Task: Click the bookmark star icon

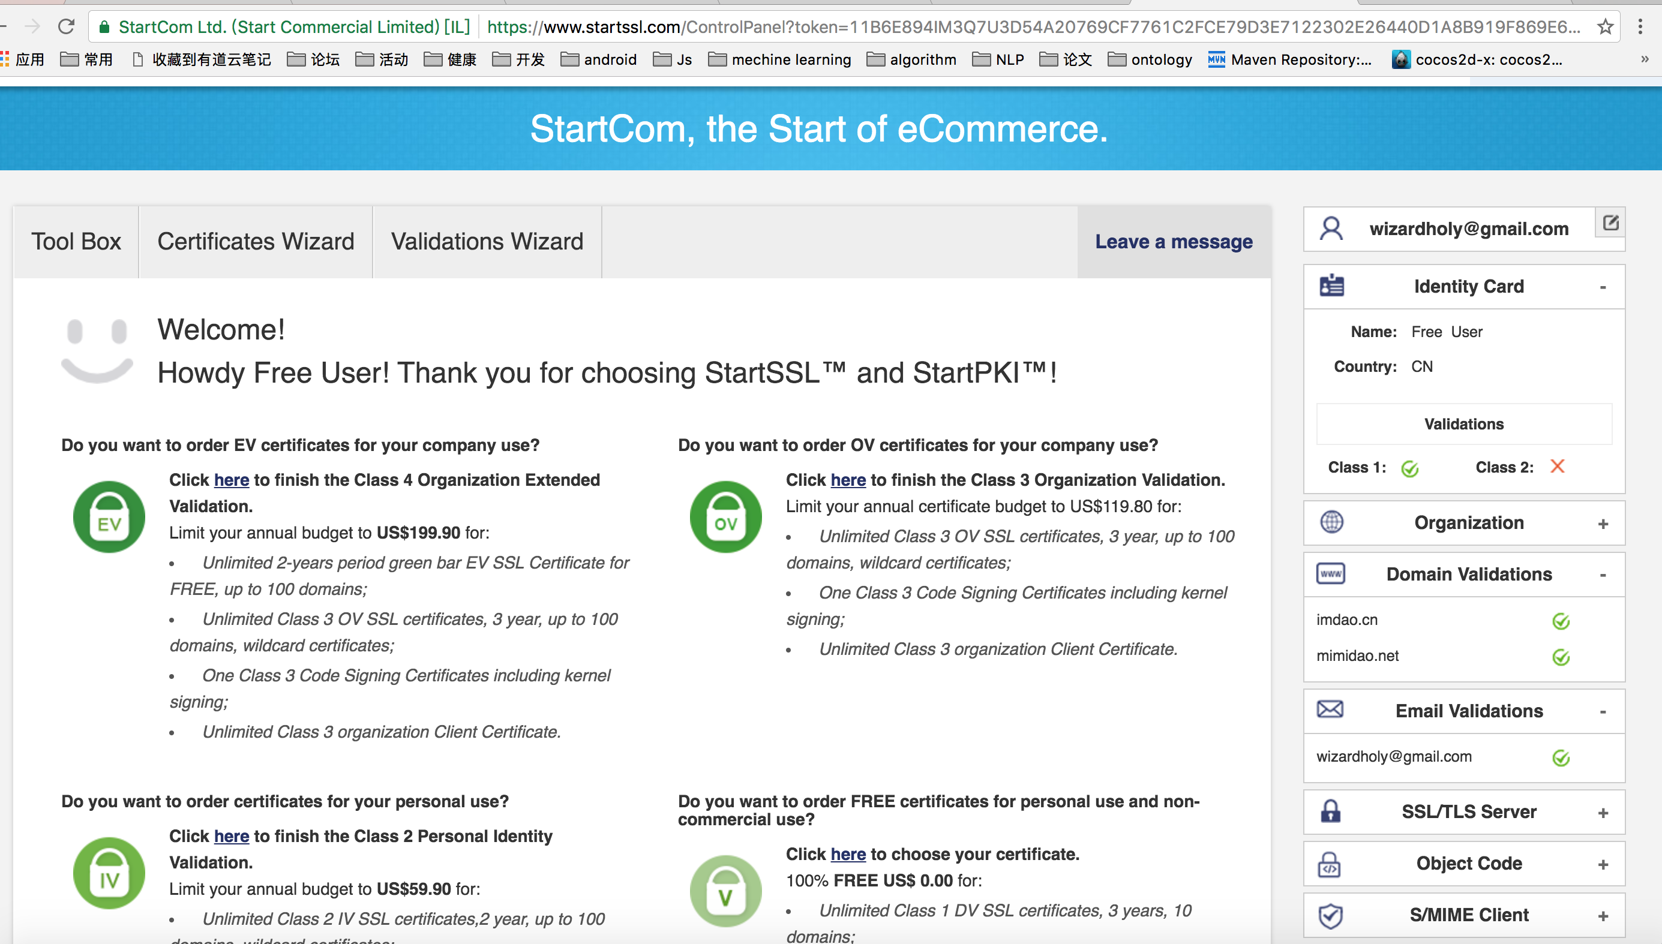Action: pyautogui.click(x=1606, y=26)
